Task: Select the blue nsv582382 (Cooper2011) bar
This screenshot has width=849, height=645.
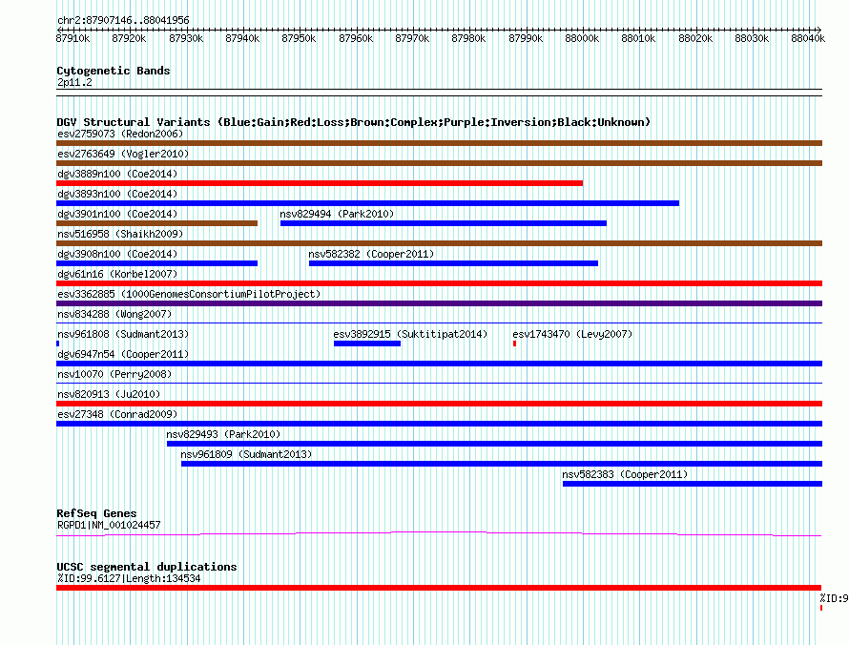Action: click(x=453, y=263)
